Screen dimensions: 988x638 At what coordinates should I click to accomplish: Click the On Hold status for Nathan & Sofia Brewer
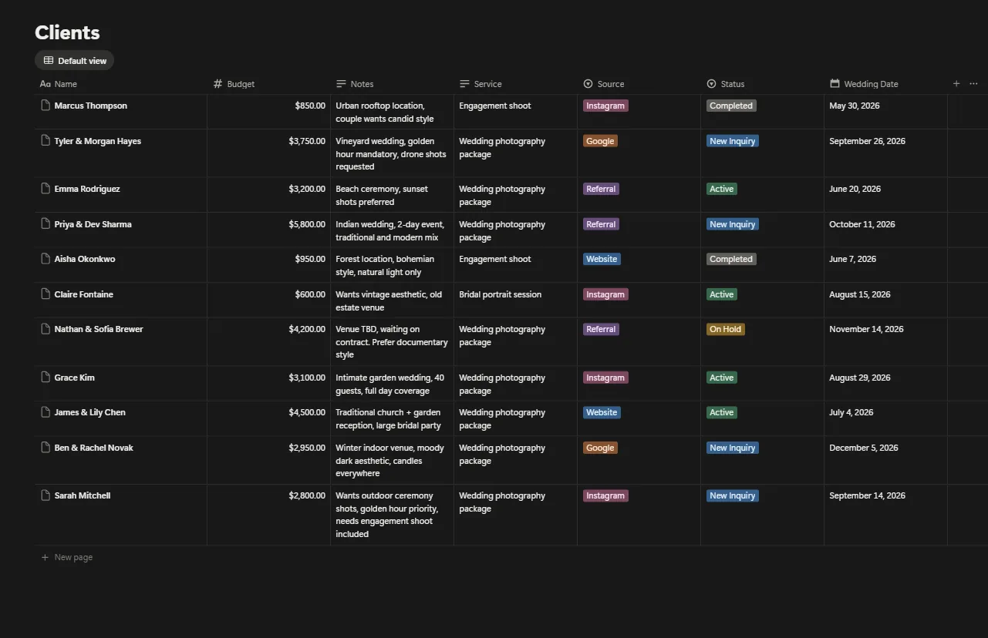[726, 329]
